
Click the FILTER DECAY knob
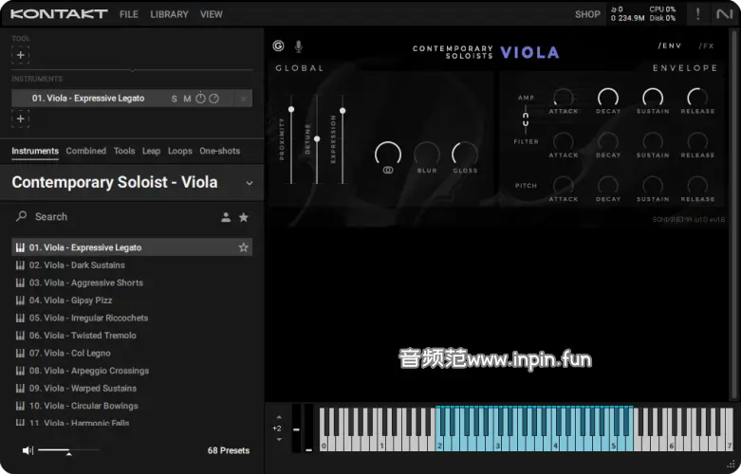(608, 141)
